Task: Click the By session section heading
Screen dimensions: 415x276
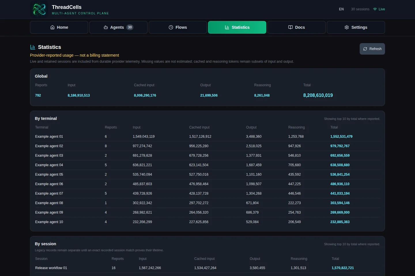Action: [x=46, y=244]
